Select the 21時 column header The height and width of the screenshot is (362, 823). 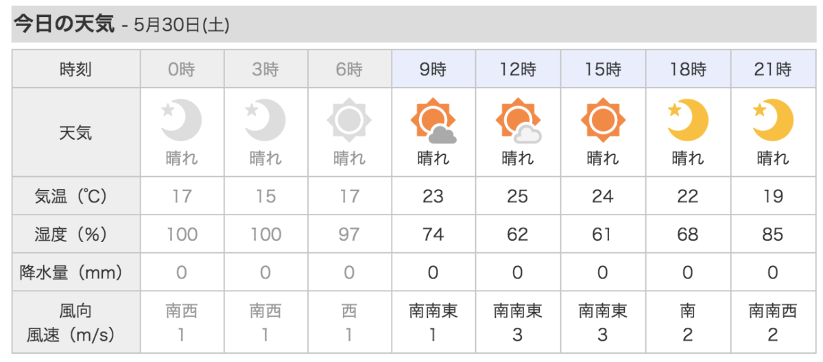coord(773,69)
